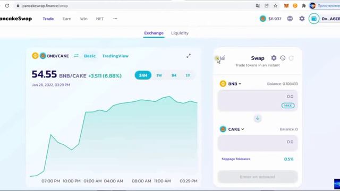Open the BNB token dropdown
Screen dimensions: 340x191
coord(231,84)
